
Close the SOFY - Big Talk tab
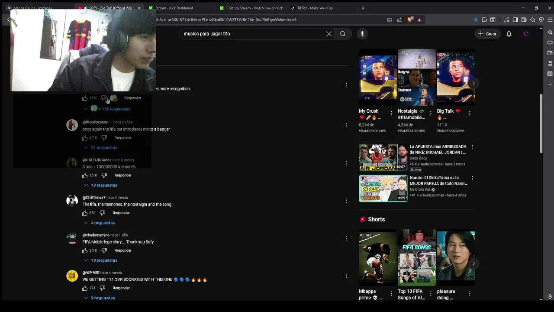(139, 8)
